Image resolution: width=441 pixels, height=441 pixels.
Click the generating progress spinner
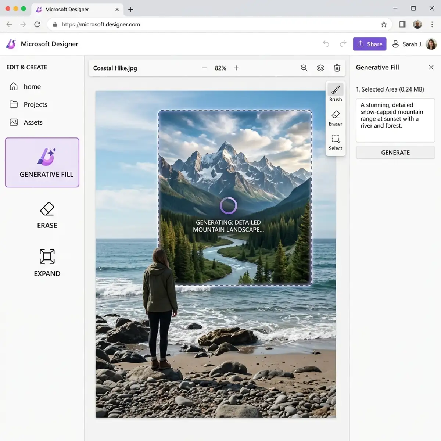[228, 205]
